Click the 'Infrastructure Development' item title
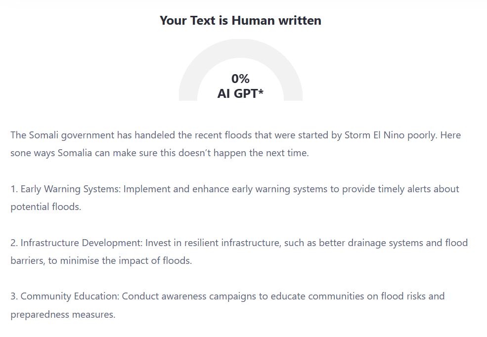This screenshot has height=337, width=487. click(82, 243)
